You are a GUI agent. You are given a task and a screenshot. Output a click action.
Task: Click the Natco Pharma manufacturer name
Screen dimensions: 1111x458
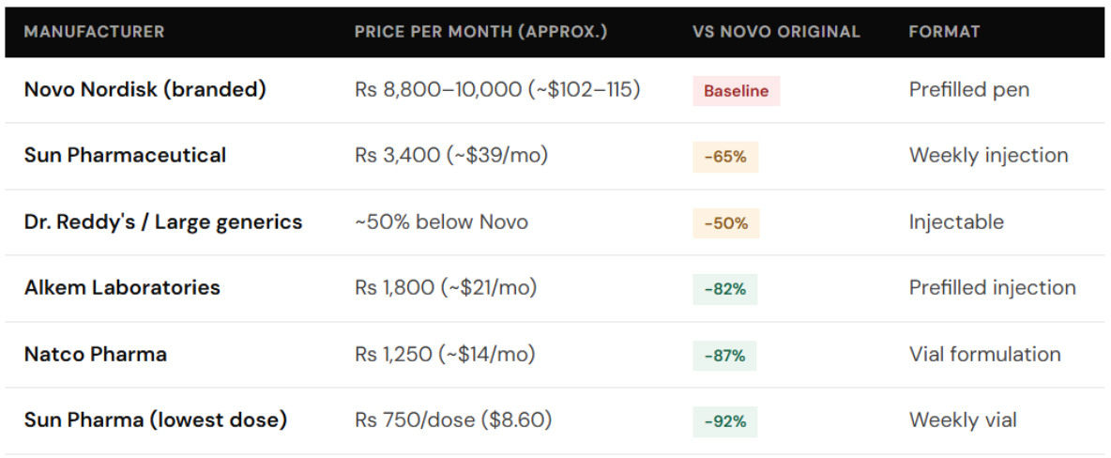tap(96, 355)
